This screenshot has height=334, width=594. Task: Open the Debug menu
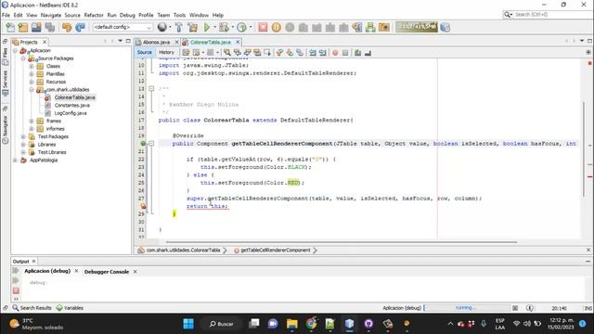point(127,15)
